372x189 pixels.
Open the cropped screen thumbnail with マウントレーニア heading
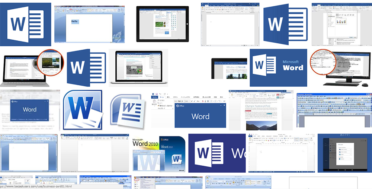(229, 69)
